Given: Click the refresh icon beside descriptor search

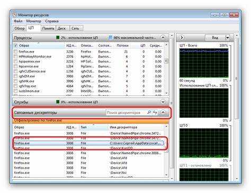Looking at the screenshot, I should click(x=155, y=112).
